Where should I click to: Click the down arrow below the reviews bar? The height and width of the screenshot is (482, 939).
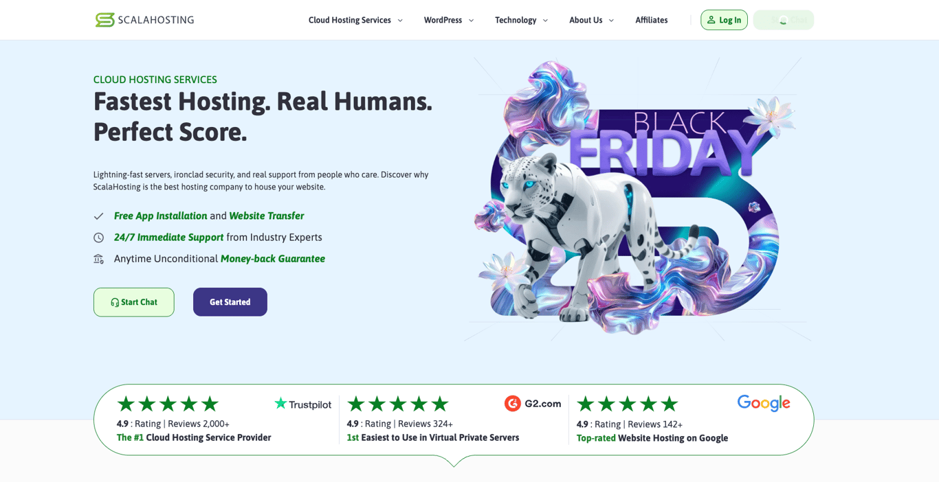(x=454, y=464)
